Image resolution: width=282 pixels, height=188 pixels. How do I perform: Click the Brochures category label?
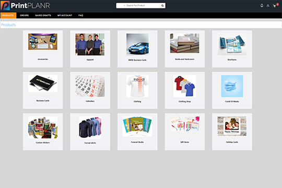coord(232,60)
